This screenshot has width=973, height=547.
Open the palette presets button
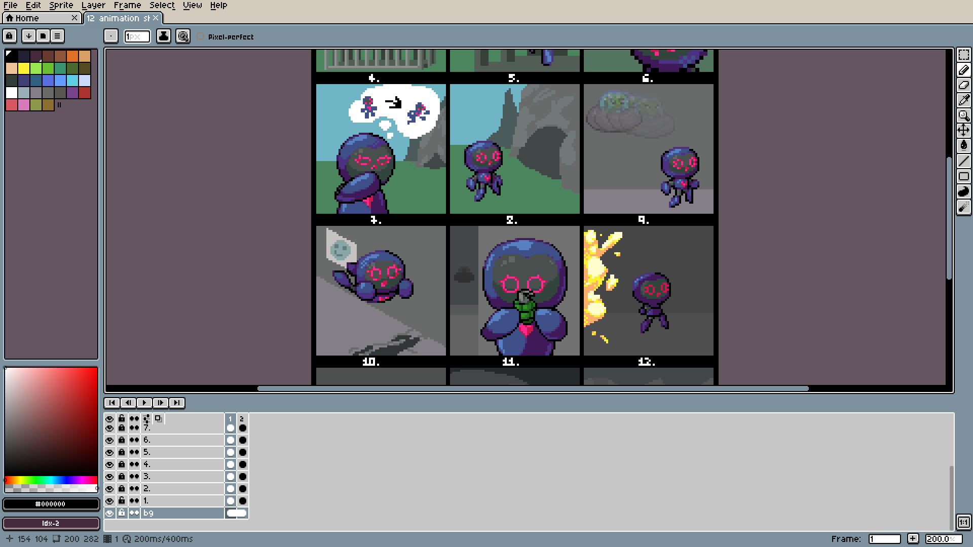tap(43, 36)
